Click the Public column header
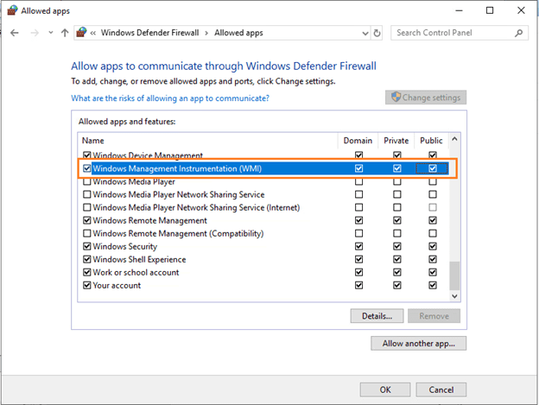 431,141
